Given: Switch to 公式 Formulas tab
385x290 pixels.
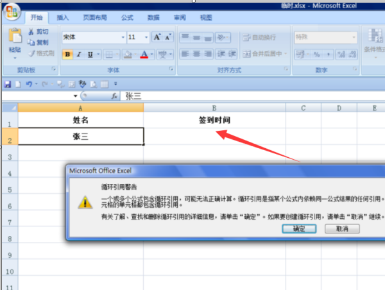Looking at the screenshot, I should pos(127,18).
